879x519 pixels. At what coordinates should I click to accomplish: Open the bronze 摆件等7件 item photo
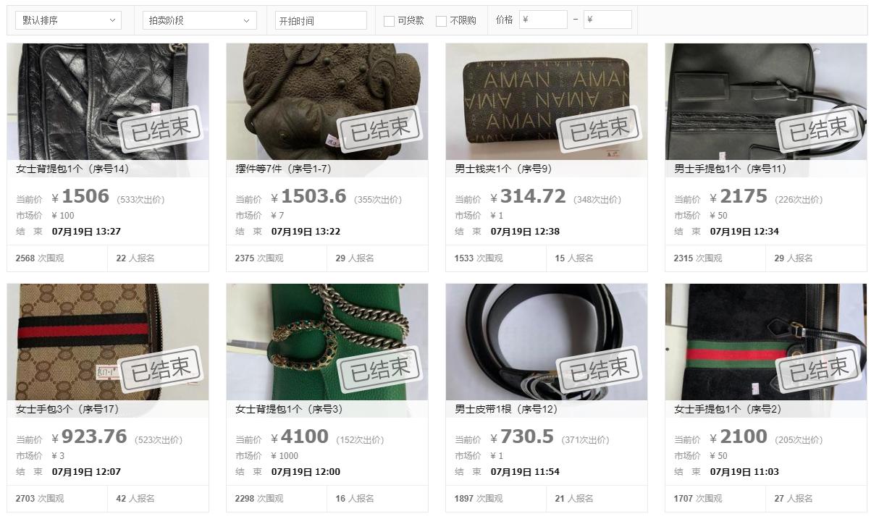coord(327,101)
